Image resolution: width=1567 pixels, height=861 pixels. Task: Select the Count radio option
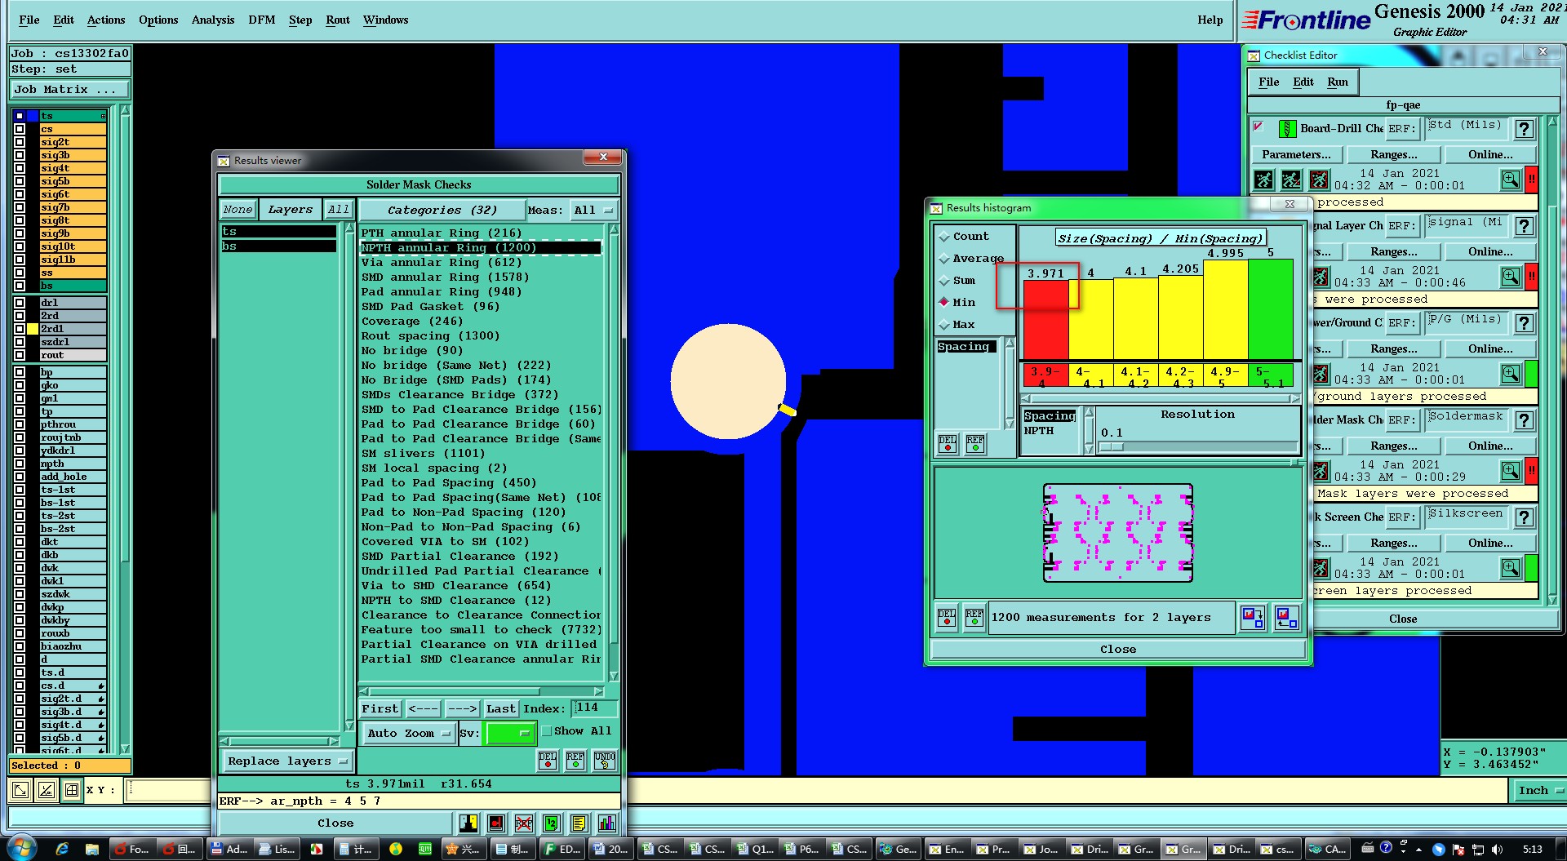click(x=963, y=237)
